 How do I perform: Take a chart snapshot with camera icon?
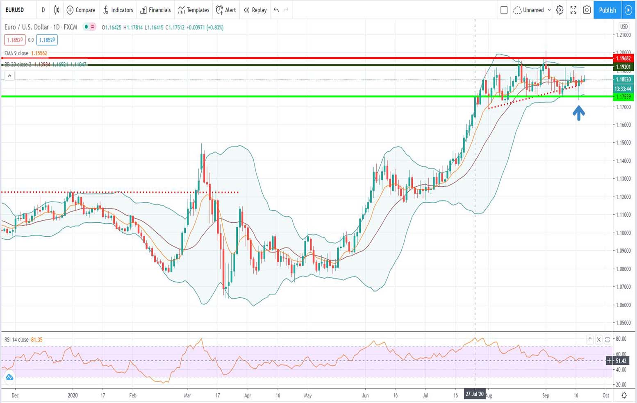(x=587, y=10)
